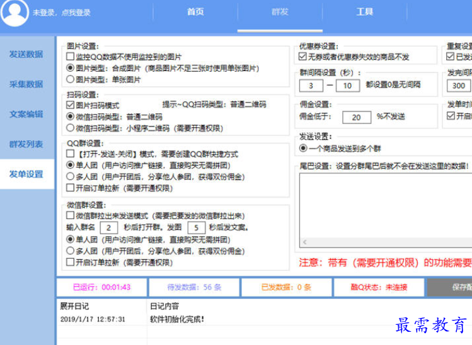The height and width of the screenshot is (345, 472).
Task: Toggle 图片扫码模式 checkbox
Action: pyautogui.click(x=70, y=105)
